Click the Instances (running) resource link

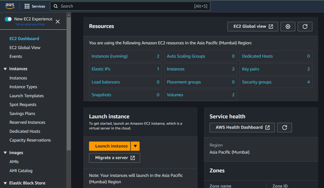(109, 56)
